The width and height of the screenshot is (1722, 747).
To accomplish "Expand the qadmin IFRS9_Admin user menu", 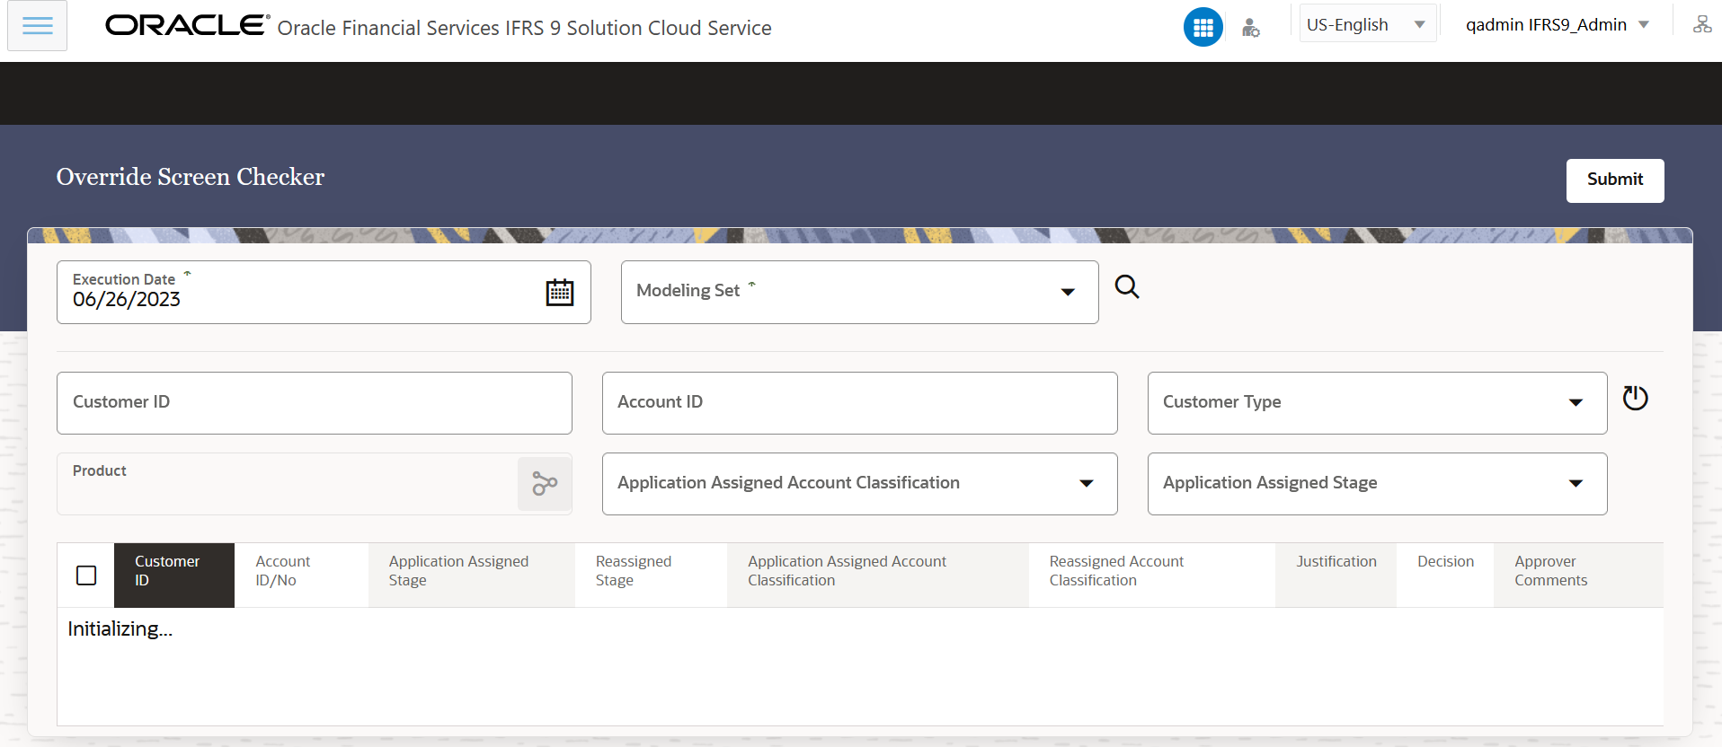I will click(x=1557, y=25).
